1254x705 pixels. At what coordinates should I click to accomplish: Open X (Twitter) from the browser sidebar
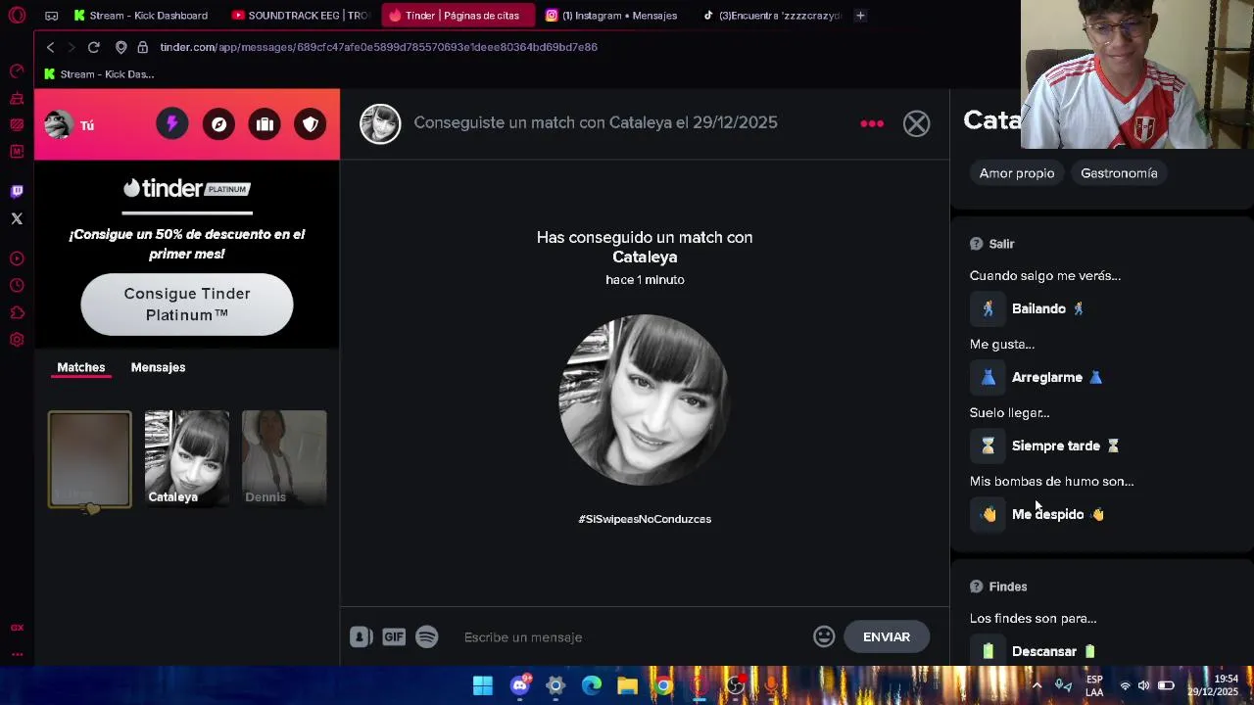click(17, 218)
